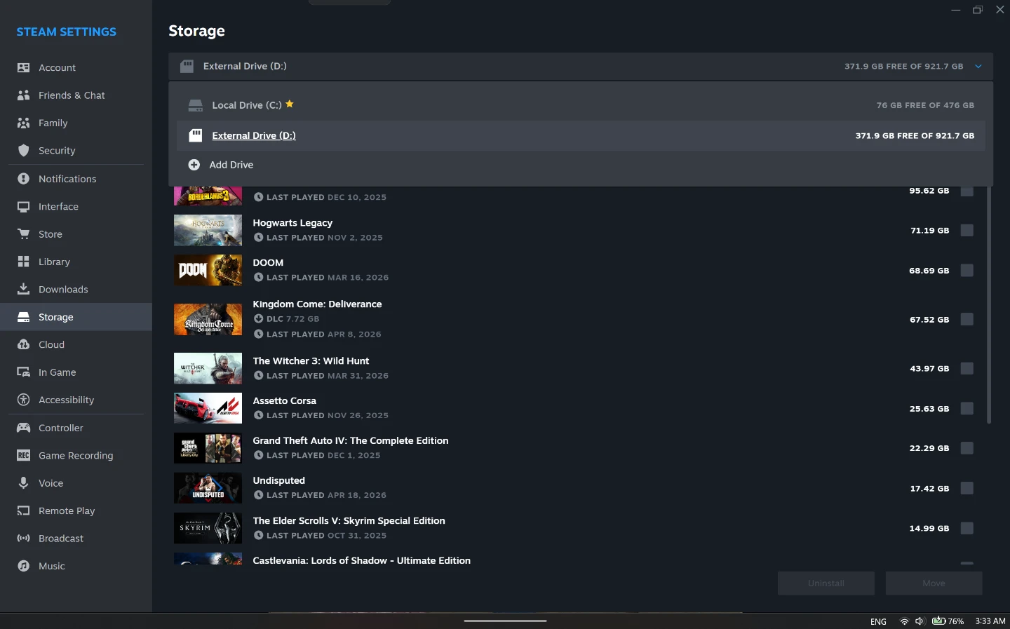
Task: Click the Friends & Chat people icon
Action: 23,95
